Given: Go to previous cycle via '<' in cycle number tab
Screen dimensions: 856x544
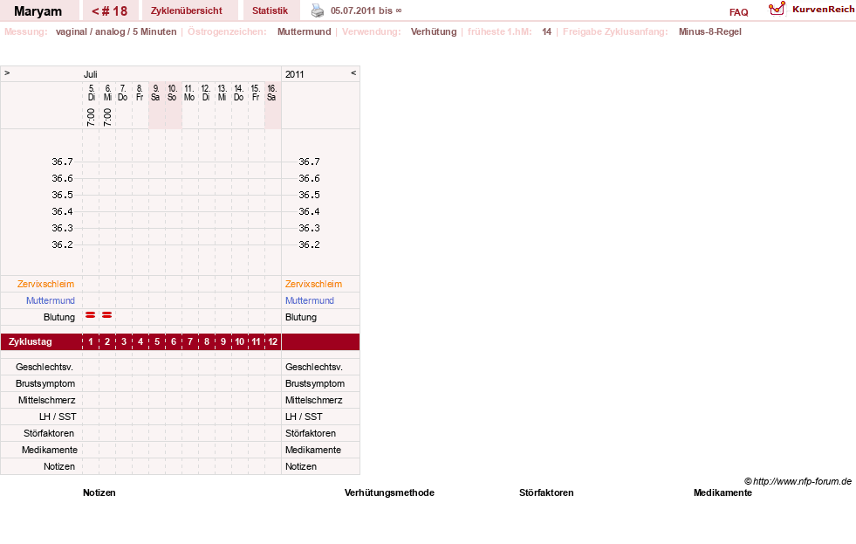Looking at the screenshot, I should (x=95, y=11).
